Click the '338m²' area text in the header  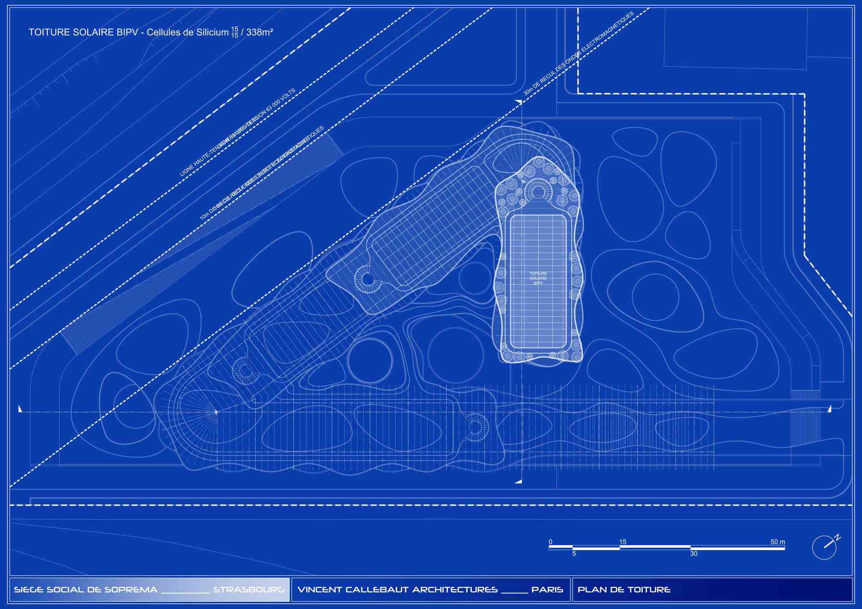[260, 33]
